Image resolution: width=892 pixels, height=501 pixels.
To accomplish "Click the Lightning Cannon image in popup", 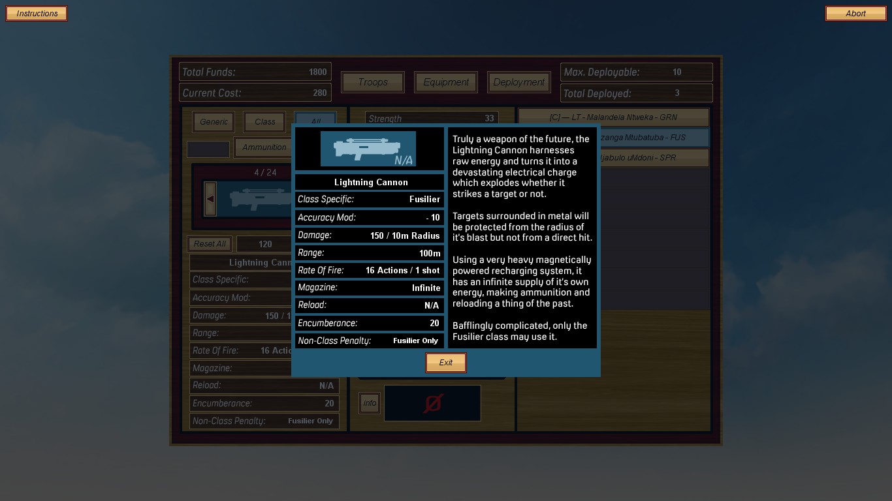I will coord(368,149).
